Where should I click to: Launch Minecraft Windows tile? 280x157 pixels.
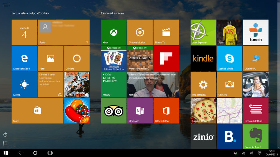click(140, 58)
